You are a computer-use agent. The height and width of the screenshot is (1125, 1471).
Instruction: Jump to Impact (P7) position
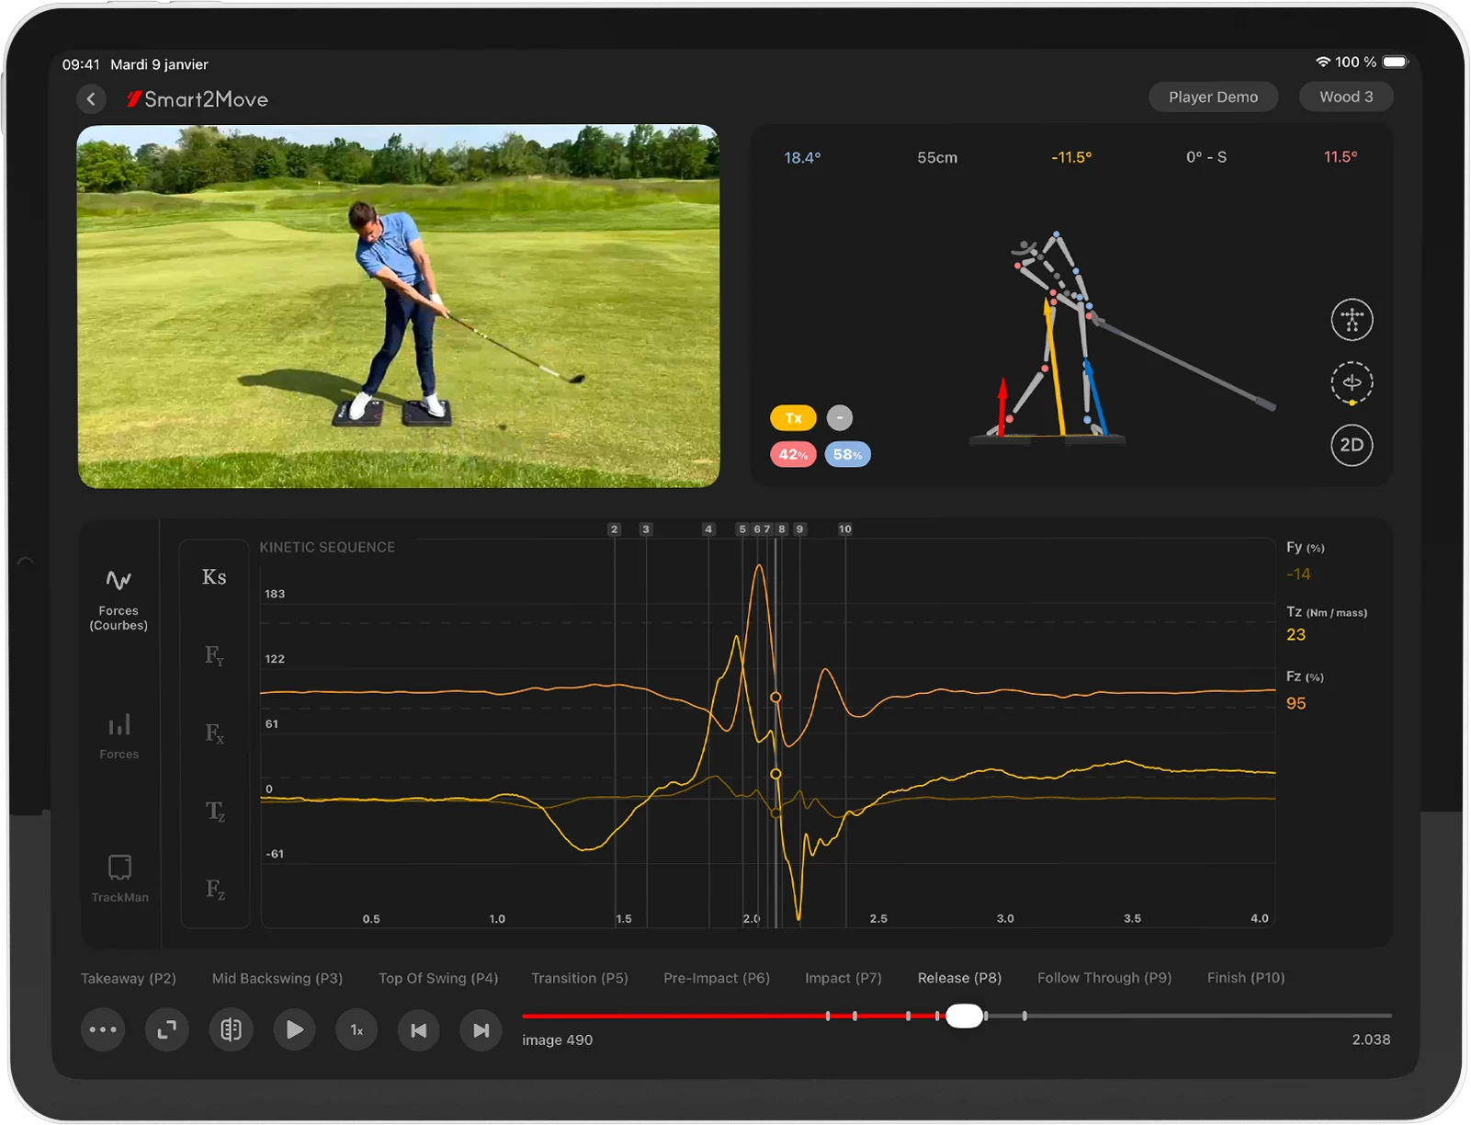(x=843, y=978)
